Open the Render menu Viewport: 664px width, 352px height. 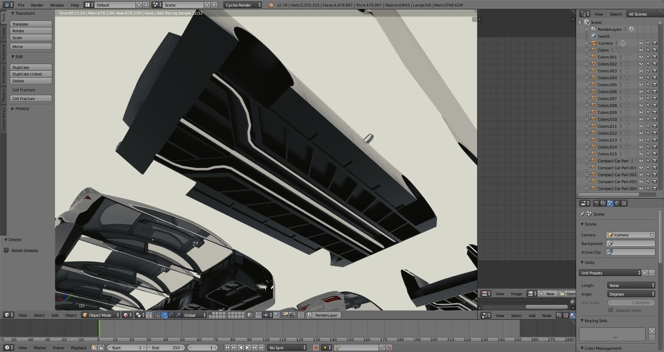(x=37, y=5)
